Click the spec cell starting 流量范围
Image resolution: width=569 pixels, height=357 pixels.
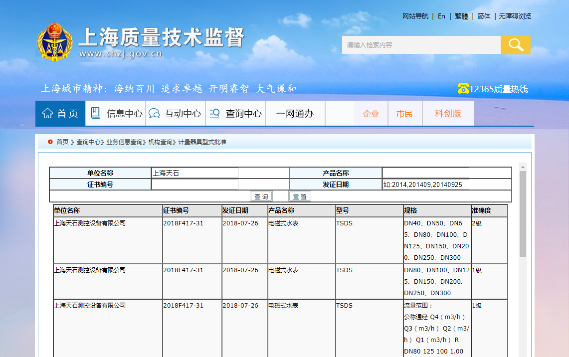point(437,329)
